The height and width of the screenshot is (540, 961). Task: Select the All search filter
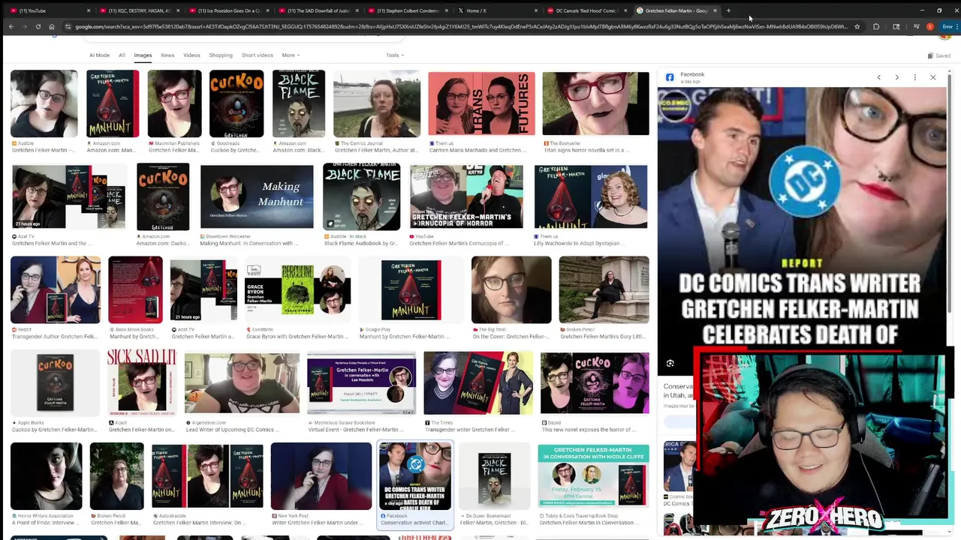coord(122,55)
